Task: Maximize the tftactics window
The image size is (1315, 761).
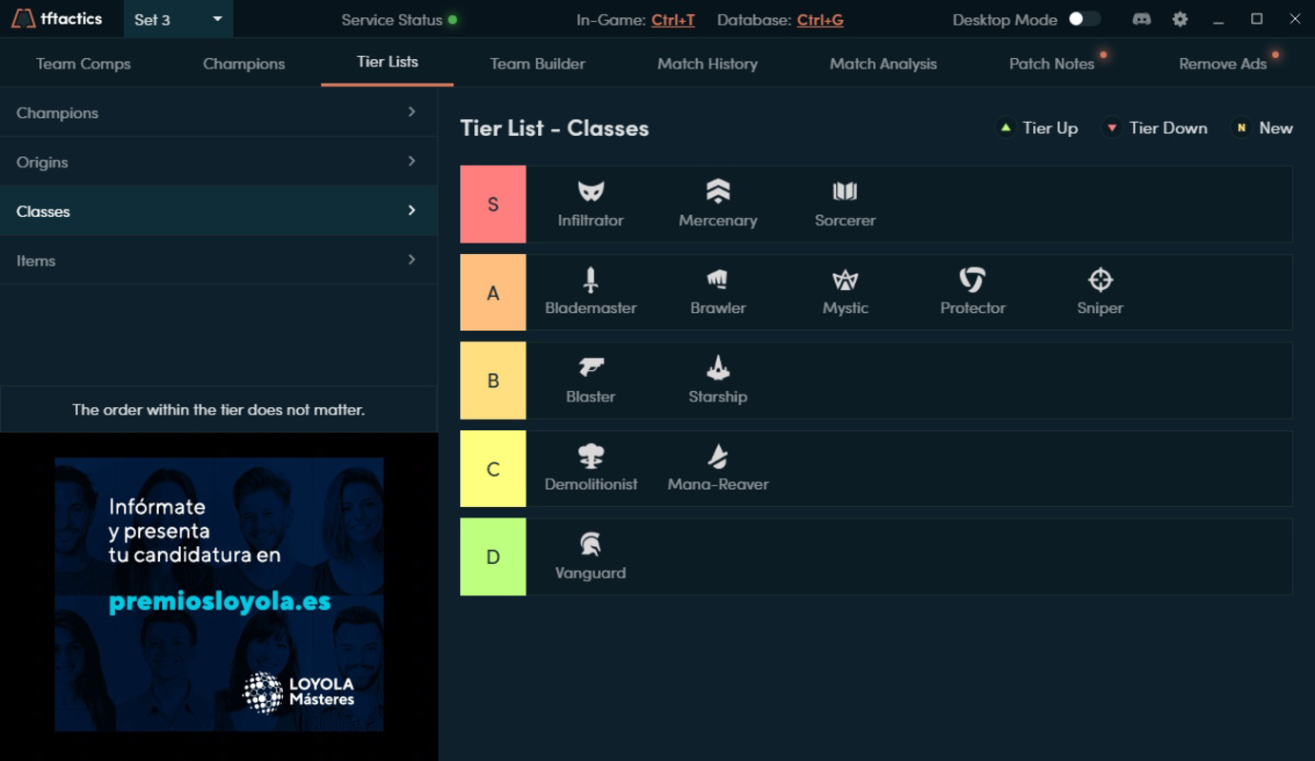Action: [1256, 19]
